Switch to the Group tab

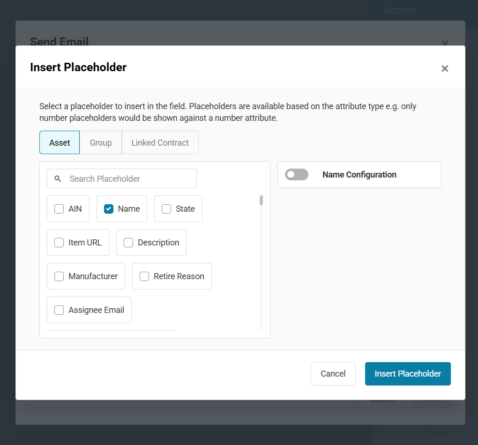click(x=101, y=143)
